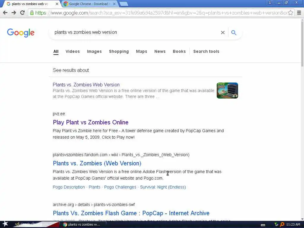Click the See results about heading
Screen dimensions: 304x228
click(71, 70)
